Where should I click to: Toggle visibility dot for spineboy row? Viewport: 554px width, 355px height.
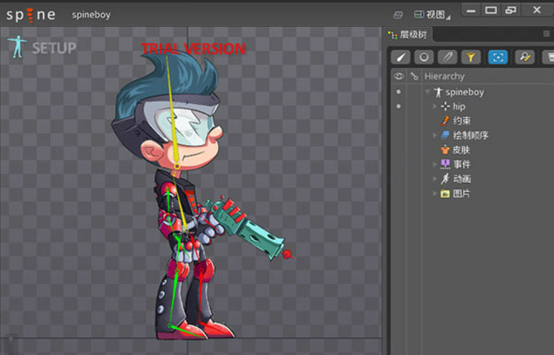click(399, 92)
